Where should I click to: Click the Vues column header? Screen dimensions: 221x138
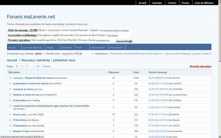click(136, 72)
